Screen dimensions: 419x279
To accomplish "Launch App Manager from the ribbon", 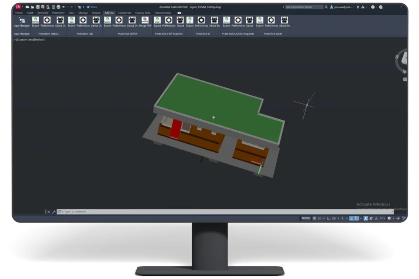I will (21, 20).
